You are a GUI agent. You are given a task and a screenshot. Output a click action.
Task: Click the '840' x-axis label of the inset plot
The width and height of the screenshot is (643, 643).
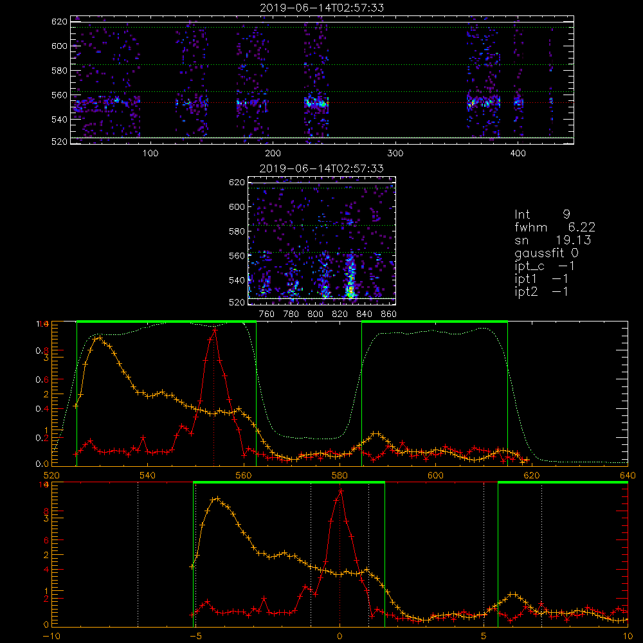pyautogui.click(x=364, y=314)
